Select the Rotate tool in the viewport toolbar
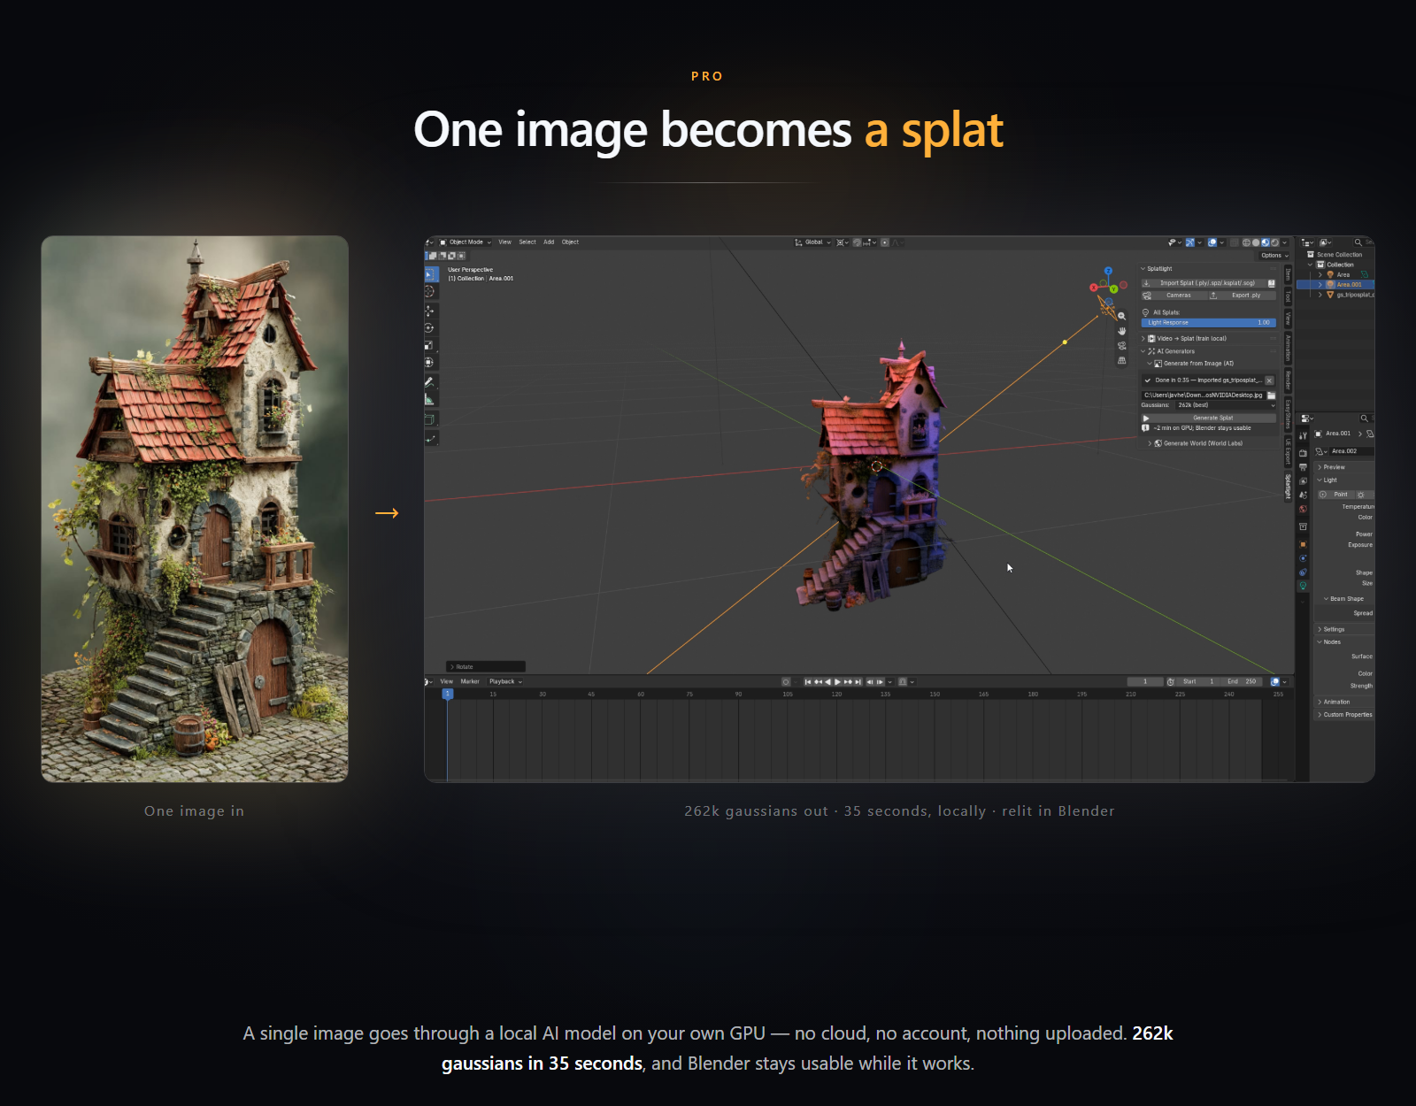The width and height of the screenshot is (1416, 1106). pyautogui.click(x=431, y=327)
